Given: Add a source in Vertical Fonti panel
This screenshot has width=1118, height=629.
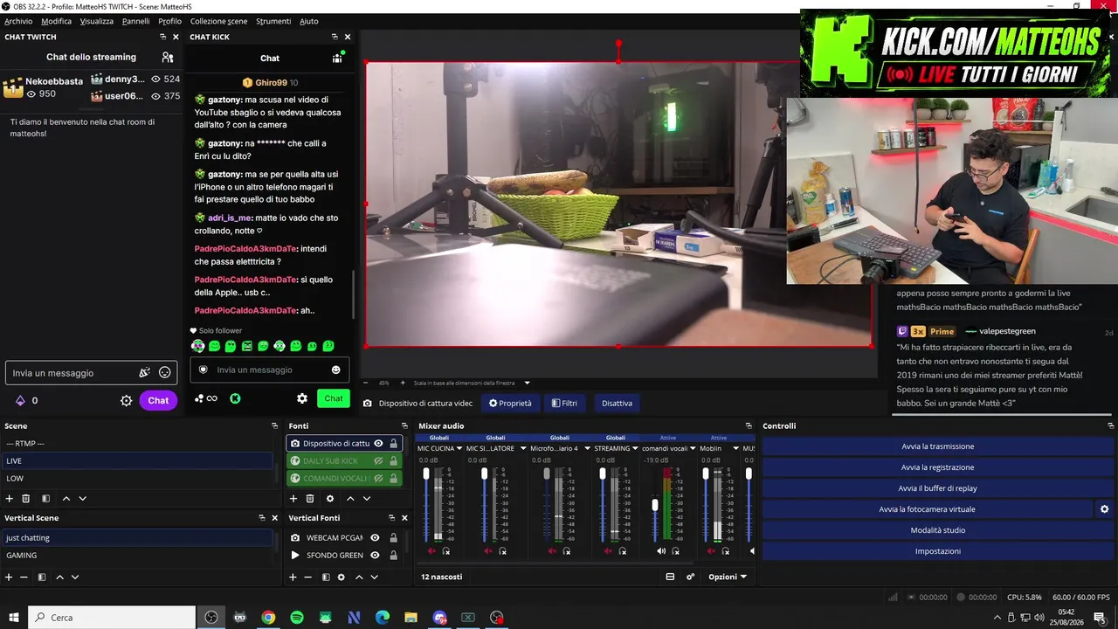Looking at the screenshot, I should coord(293,577).
